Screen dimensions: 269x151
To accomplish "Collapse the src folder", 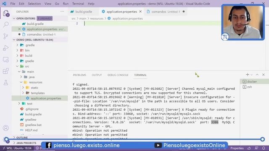I will (x=17, y=66).
